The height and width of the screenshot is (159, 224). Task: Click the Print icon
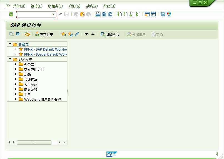[98, 14]
